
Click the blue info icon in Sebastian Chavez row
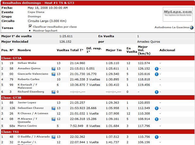[157, 108]
